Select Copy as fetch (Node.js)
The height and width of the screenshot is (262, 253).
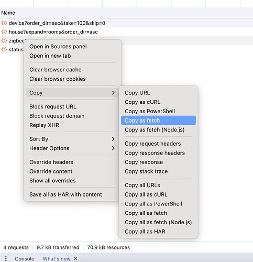tap(158, 130)
